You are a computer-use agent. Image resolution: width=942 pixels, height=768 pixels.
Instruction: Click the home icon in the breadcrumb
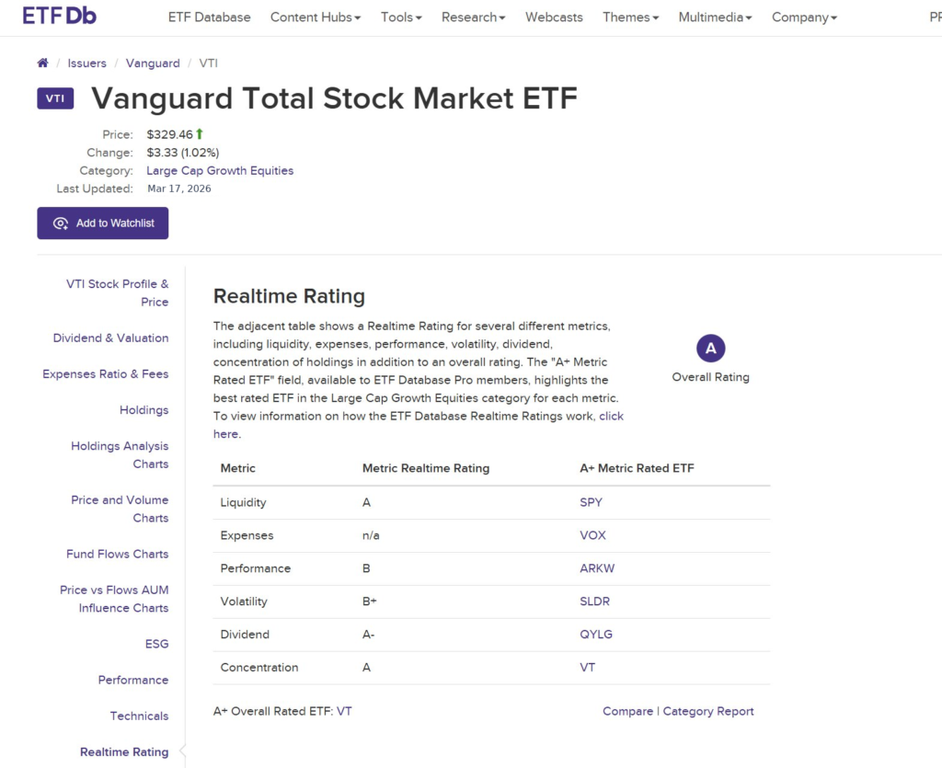pos(42,63)
